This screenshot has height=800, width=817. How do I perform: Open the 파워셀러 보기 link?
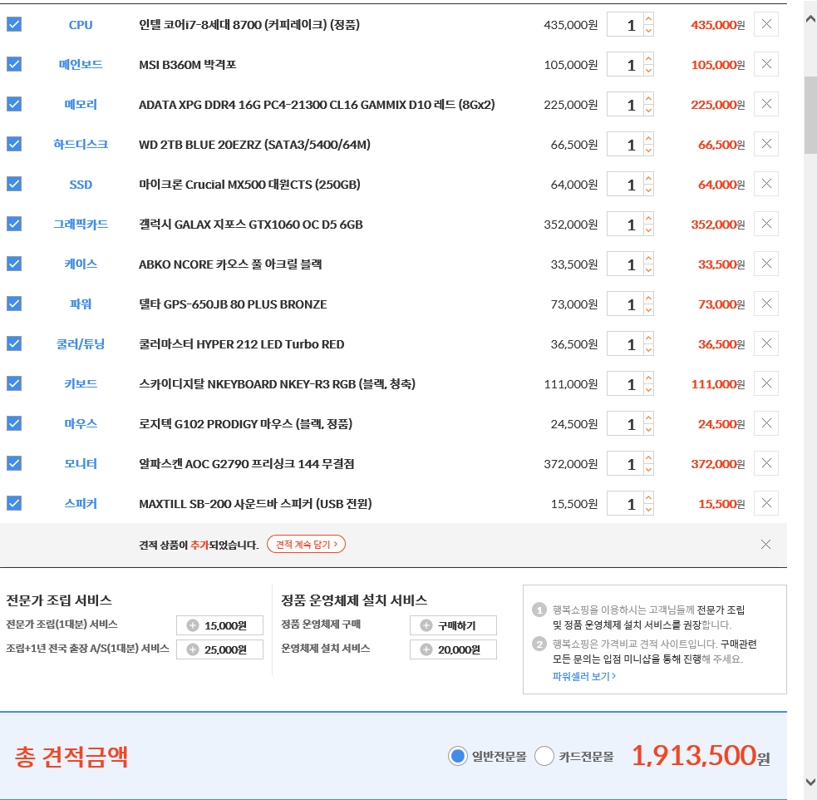(x=584, y=676)
